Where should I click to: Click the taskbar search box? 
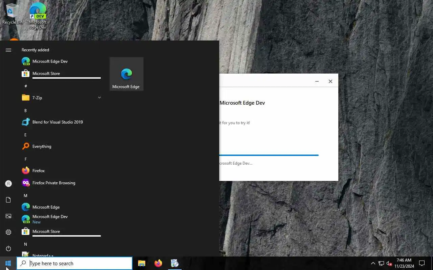tap(74, 263)
